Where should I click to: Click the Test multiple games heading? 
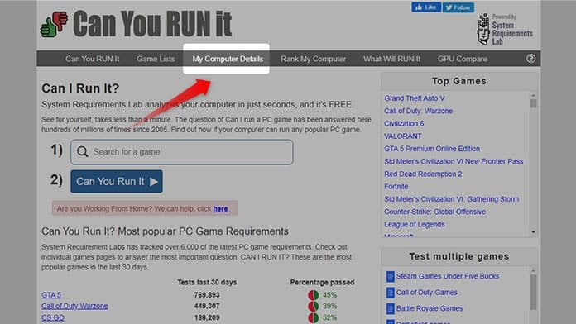click(x=459, y=256)
